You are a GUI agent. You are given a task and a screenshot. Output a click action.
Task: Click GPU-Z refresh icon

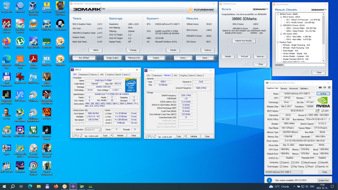point(324,88)
